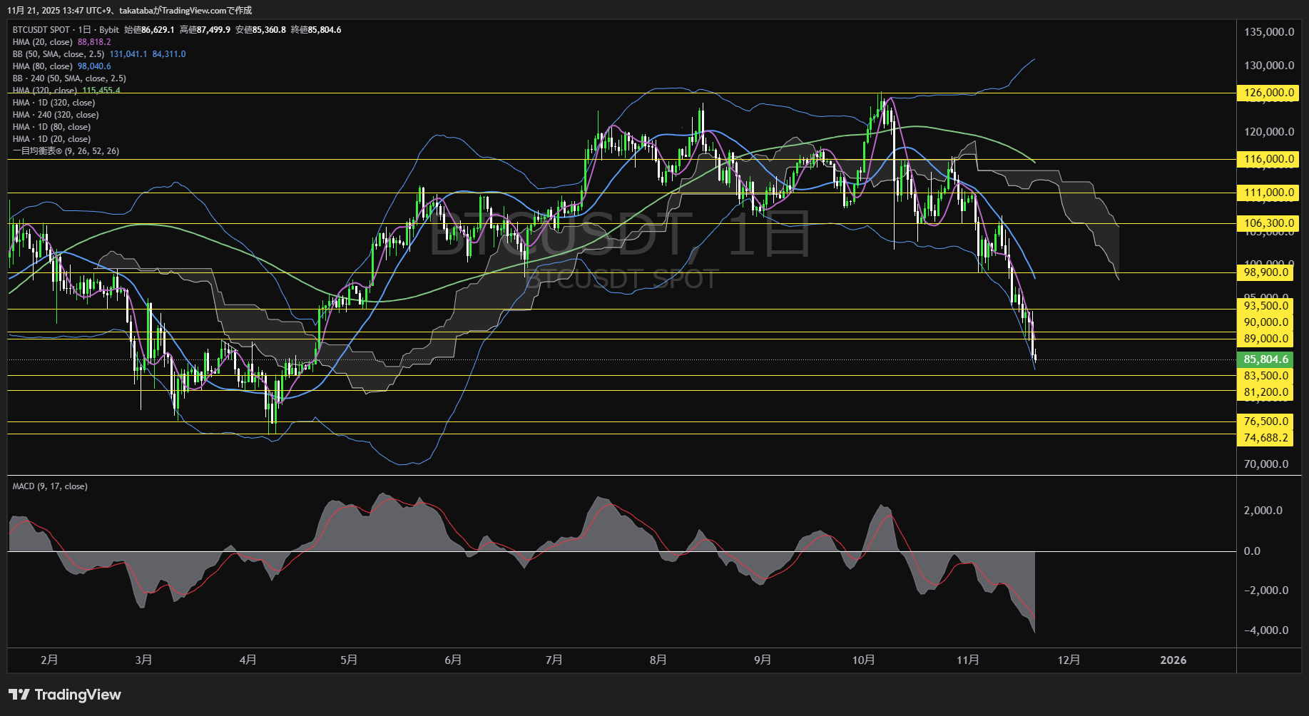The image size is (1309, 716).
Task: Select the 一目均衡表 (9, 26, 52, 26) legend
Action: pos(66,151)
